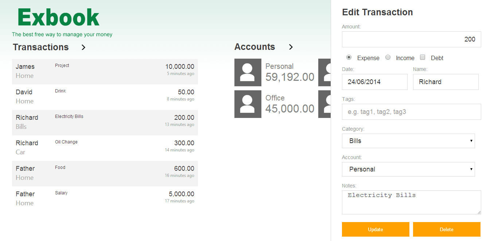Image resolution: width=498 pixels, height=241 pixels.
Task: Click the Delete button
Action: coord(447,229)
